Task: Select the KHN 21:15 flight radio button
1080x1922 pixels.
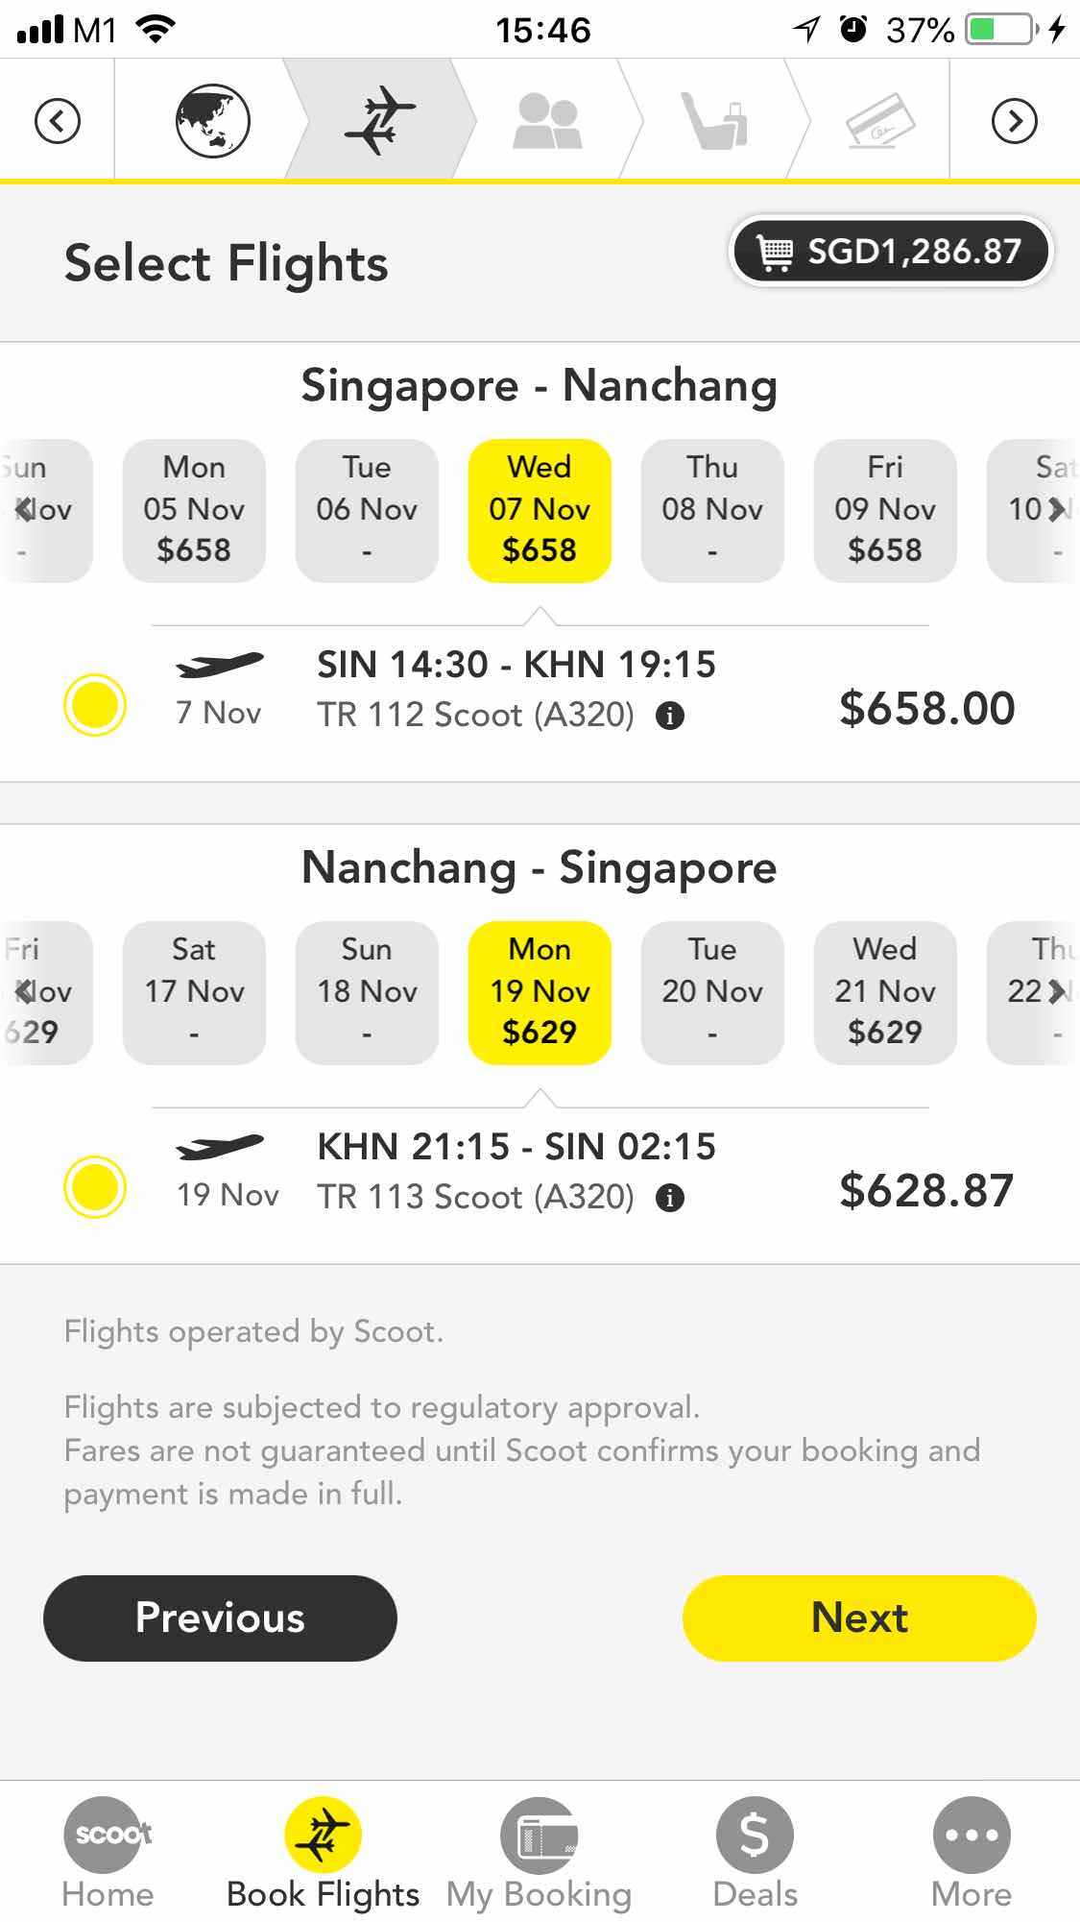Action: click(95, 1187)
